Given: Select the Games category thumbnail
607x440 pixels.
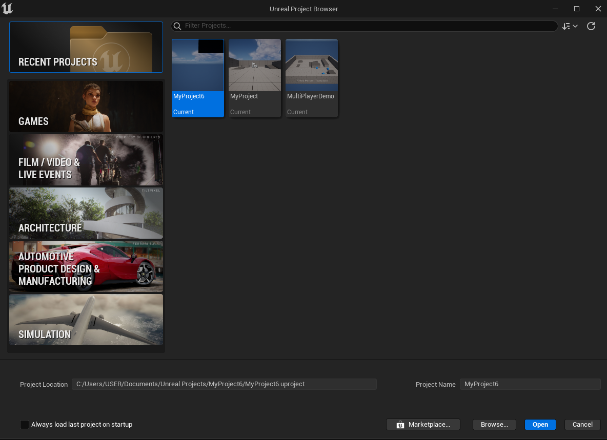Looking at the screenshot, I should coord(86,106).
